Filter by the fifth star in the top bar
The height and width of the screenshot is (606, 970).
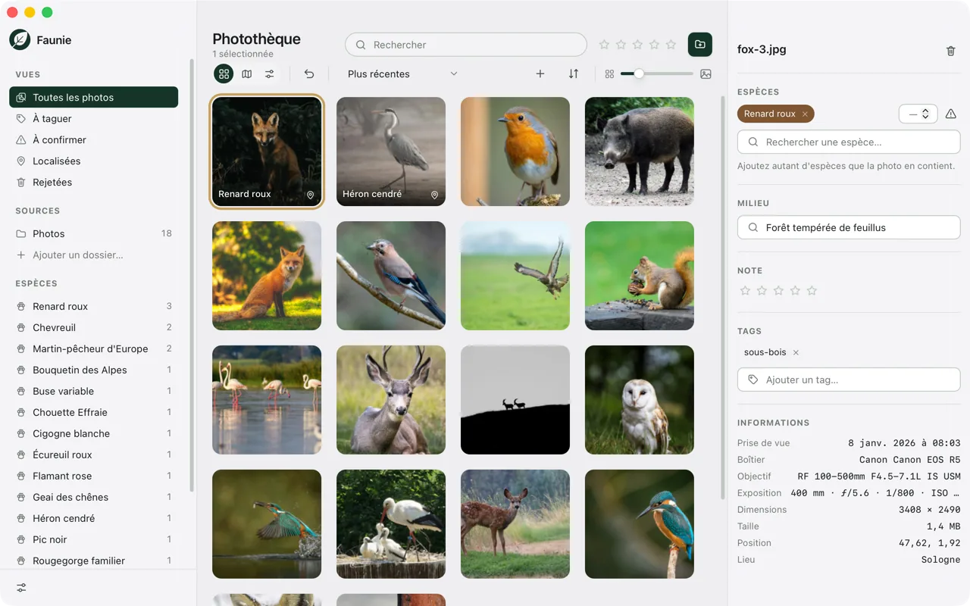point(671,45)
